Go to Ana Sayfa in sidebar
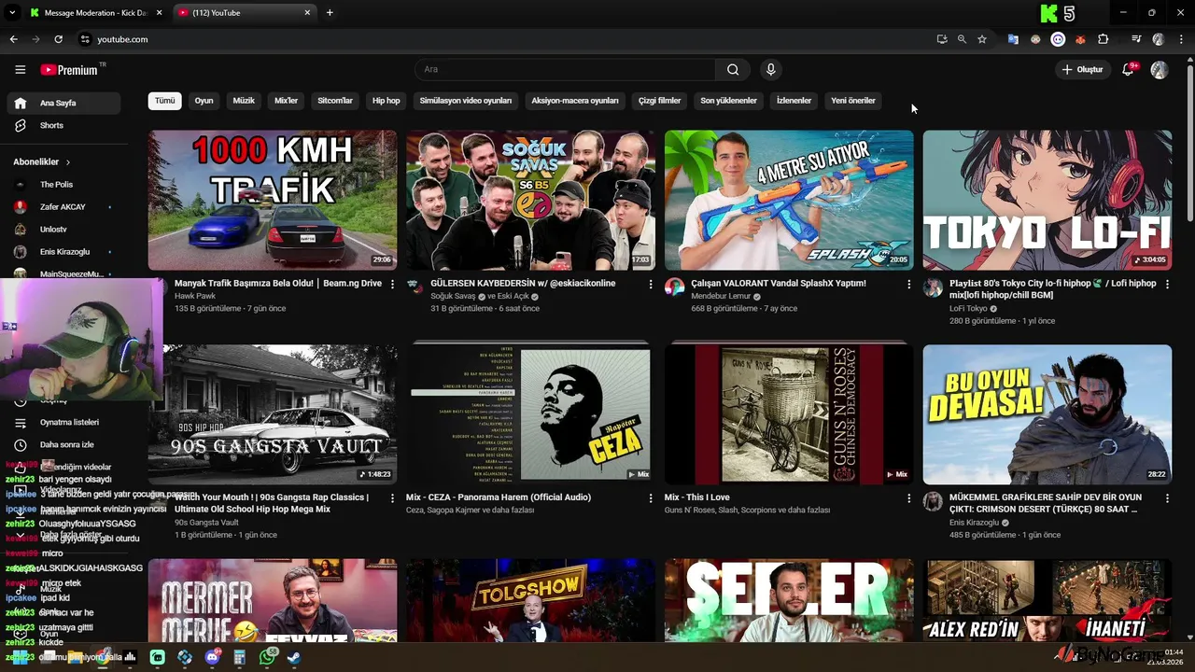This screenshot has height=672, width=1195. pyautogui.click(x=63, y=103)
